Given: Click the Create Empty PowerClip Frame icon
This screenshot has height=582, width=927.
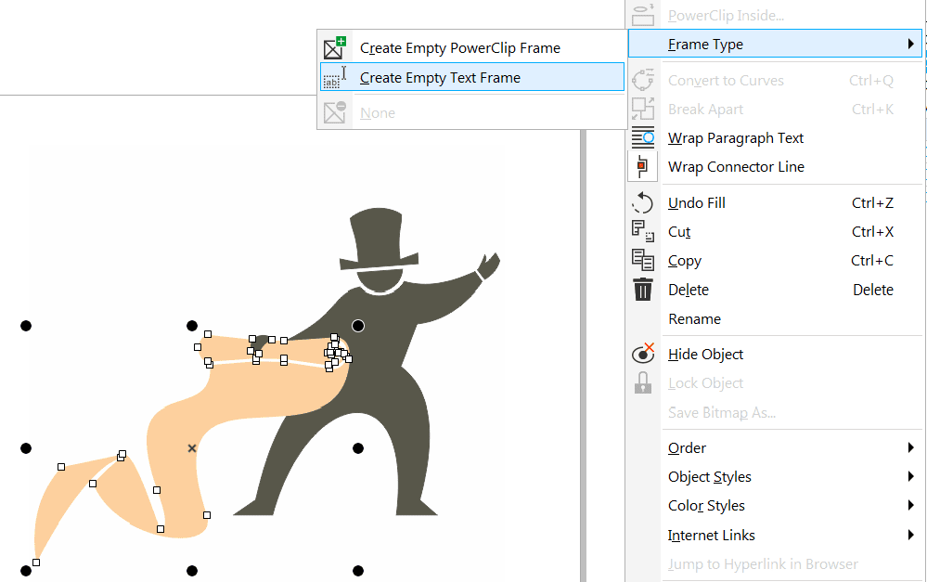Looking at the screenshot, I should (334, 48).
